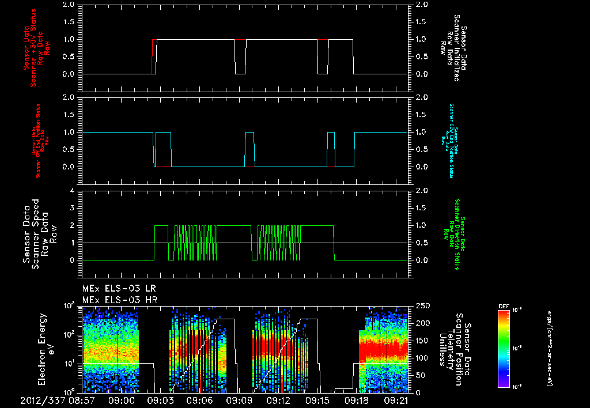Click the 200 tick on the Scanner Position axis
The image size is (590, 408).
click(x=422, y=323)
